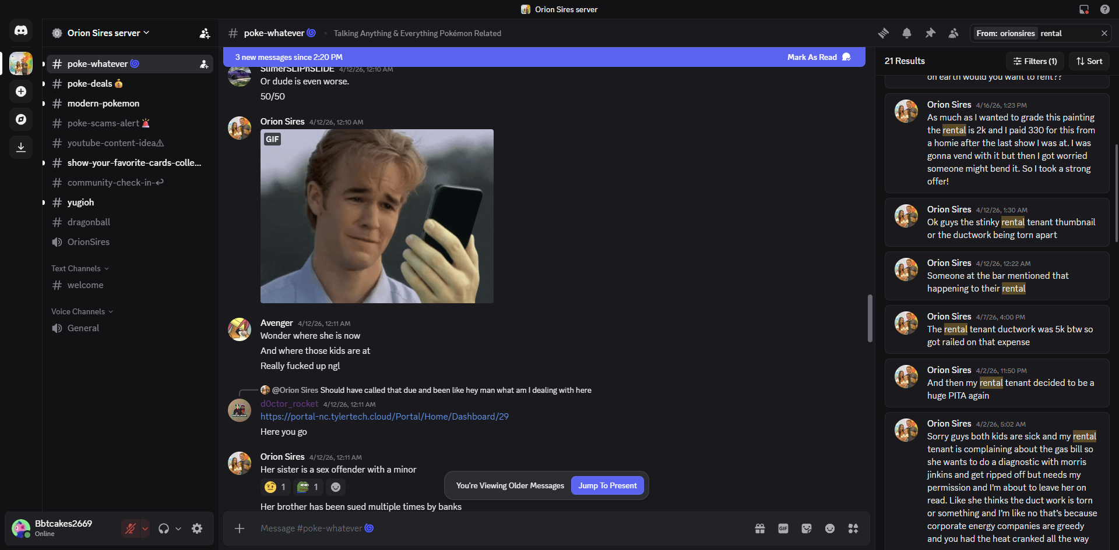Open Filters (1) dropdown

(x=1035, y=61)
